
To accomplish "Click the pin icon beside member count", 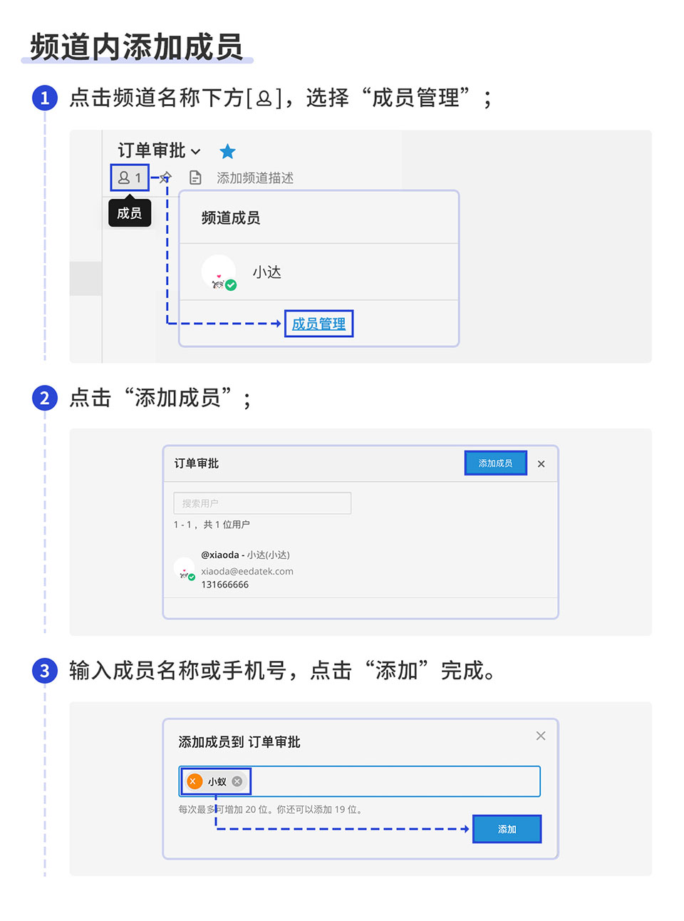I will coord(165,177).
